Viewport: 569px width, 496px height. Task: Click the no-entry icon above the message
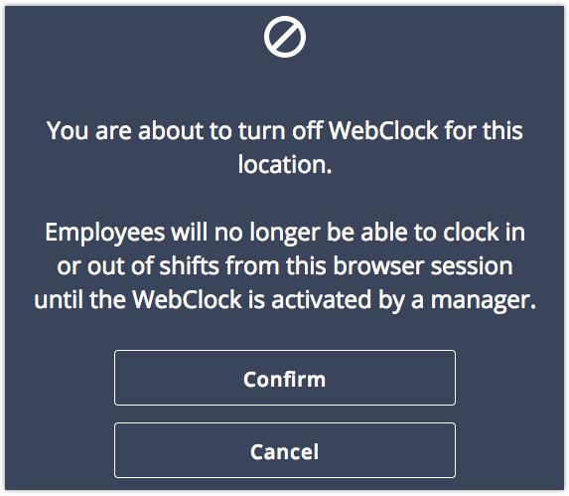285,37
